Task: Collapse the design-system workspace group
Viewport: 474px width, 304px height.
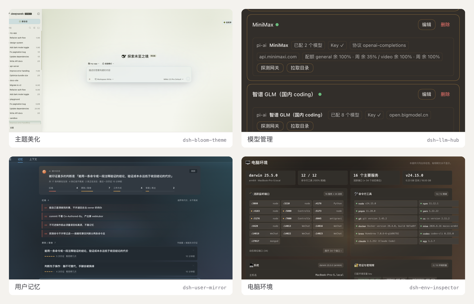Action: [x=16, y=43]
